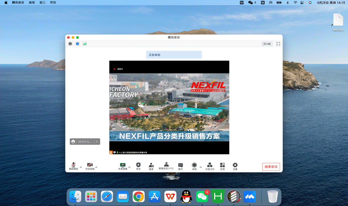Unmute microphone with 解除静音
The height and width of the screenshot is (206, 348).
(x=73, y=166)
